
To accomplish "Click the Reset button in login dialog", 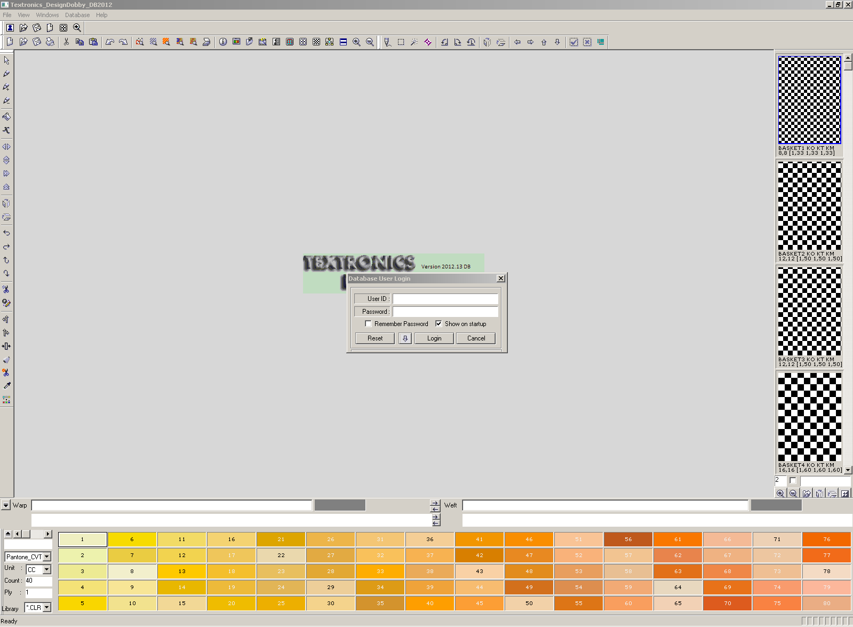I will (375, 338).
